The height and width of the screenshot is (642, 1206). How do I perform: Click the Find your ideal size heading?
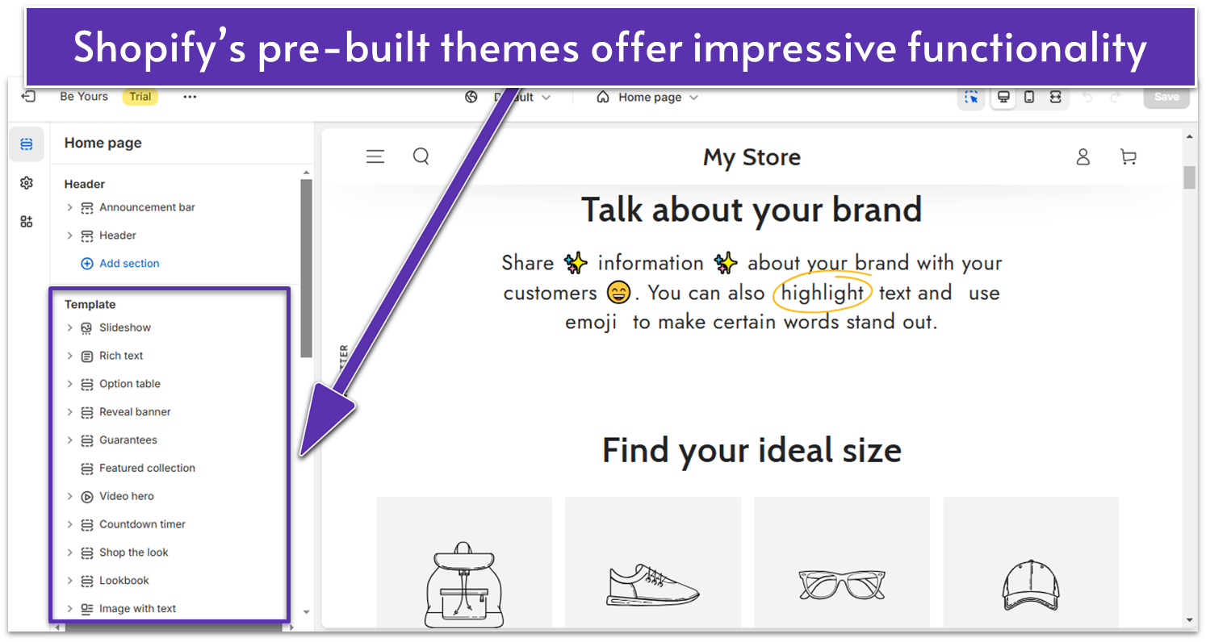752,450
